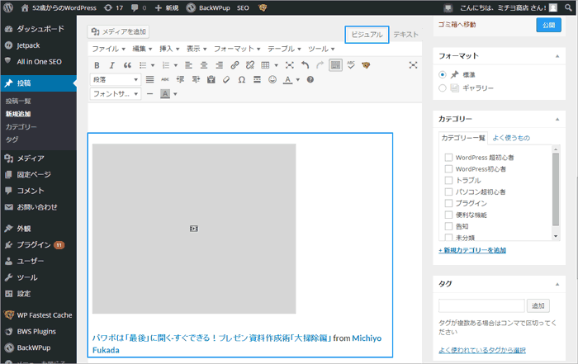
Task: Click 新規カテゴリーを追加 link
Action: (471, 251)
